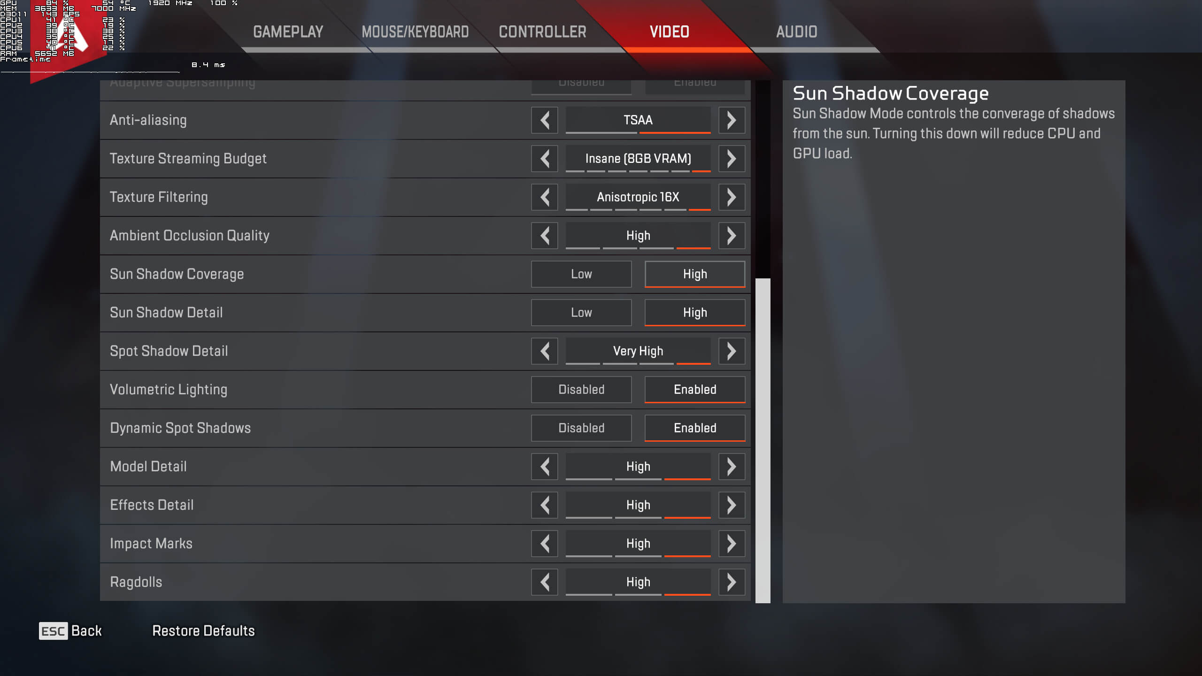1202x676 pixels.
Task: Disable Dynamic Spot Shadows
Action: [581, 428]
